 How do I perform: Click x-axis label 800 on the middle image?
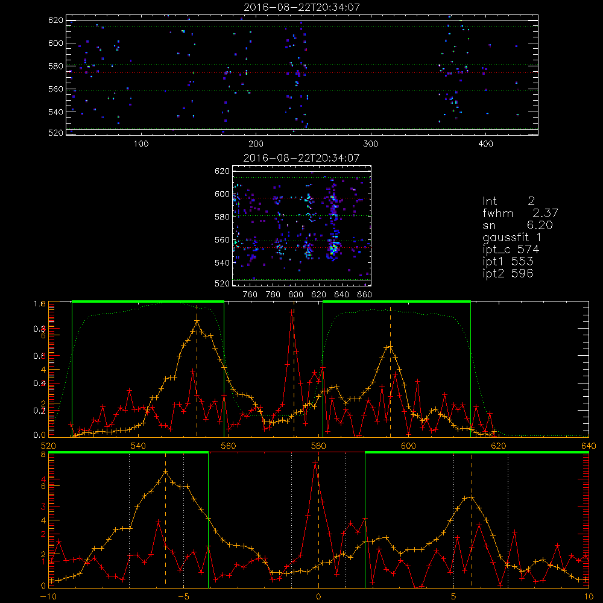(295, 295)
